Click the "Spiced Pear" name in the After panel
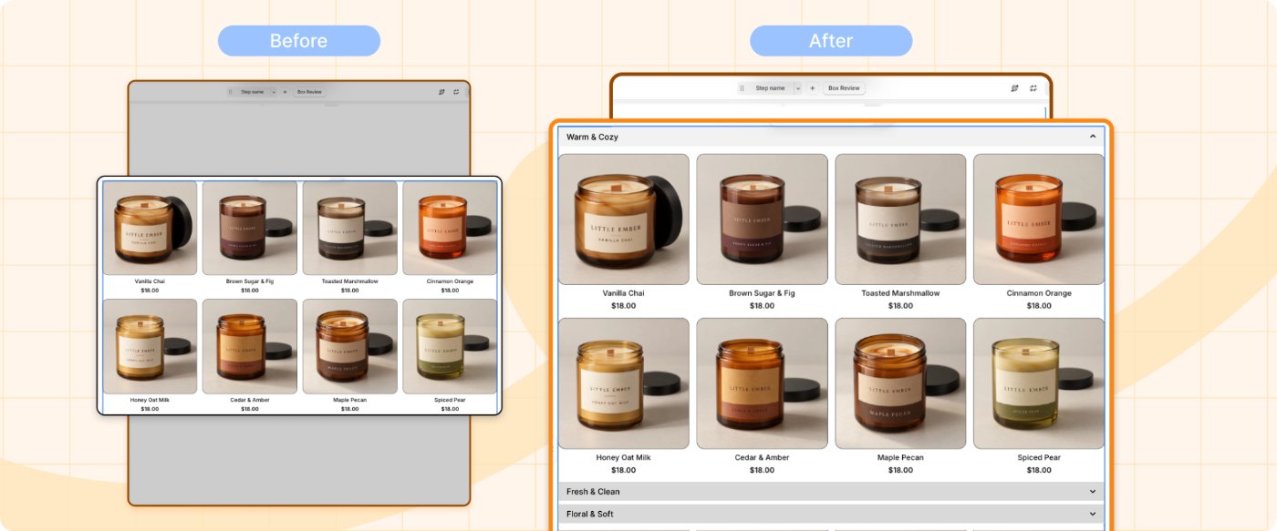The width and height of the screenshot is (1277, 531). tap(1039, 457)
